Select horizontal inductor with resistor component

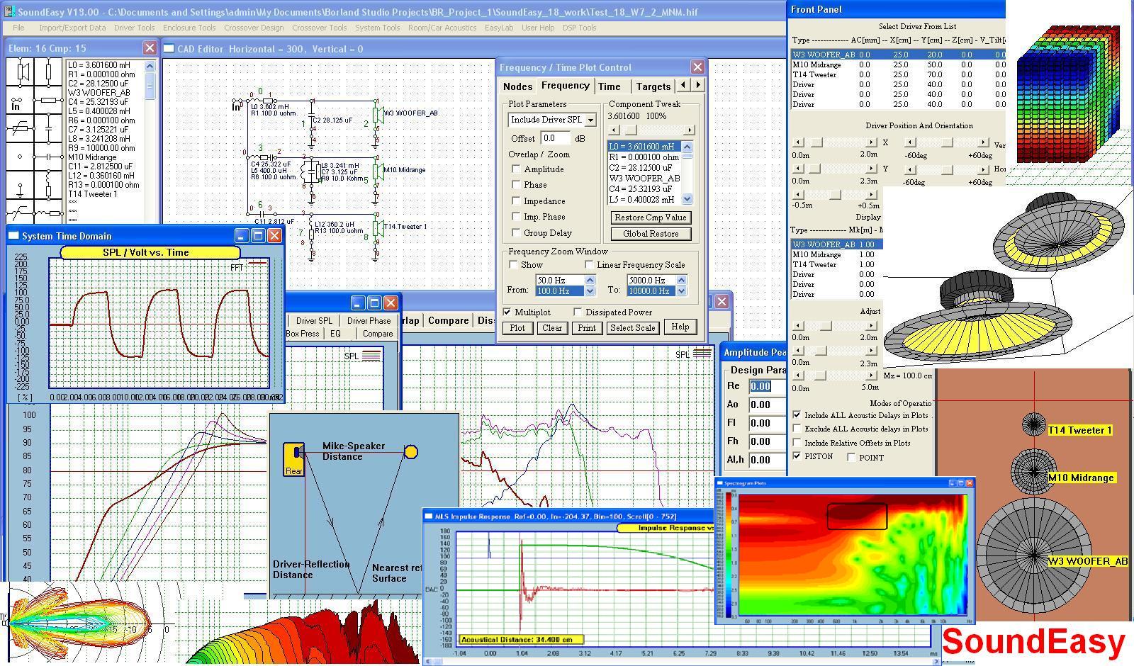48,212
